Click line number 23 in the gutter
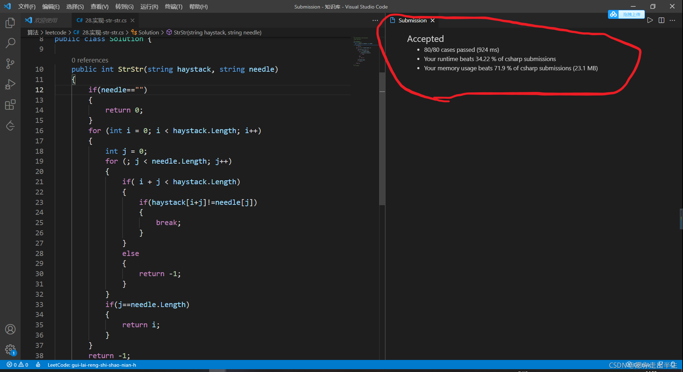The width and height of the screenshot is (683, 372). (x=39, y=202)
